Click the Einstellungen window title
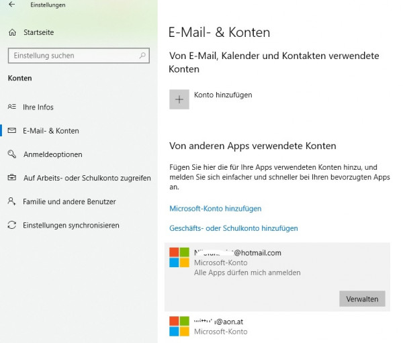403x343 pixels. point(48,5)
